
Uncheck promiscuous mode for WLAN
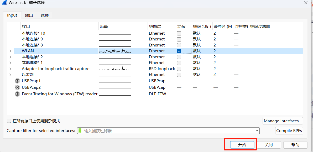179,51
